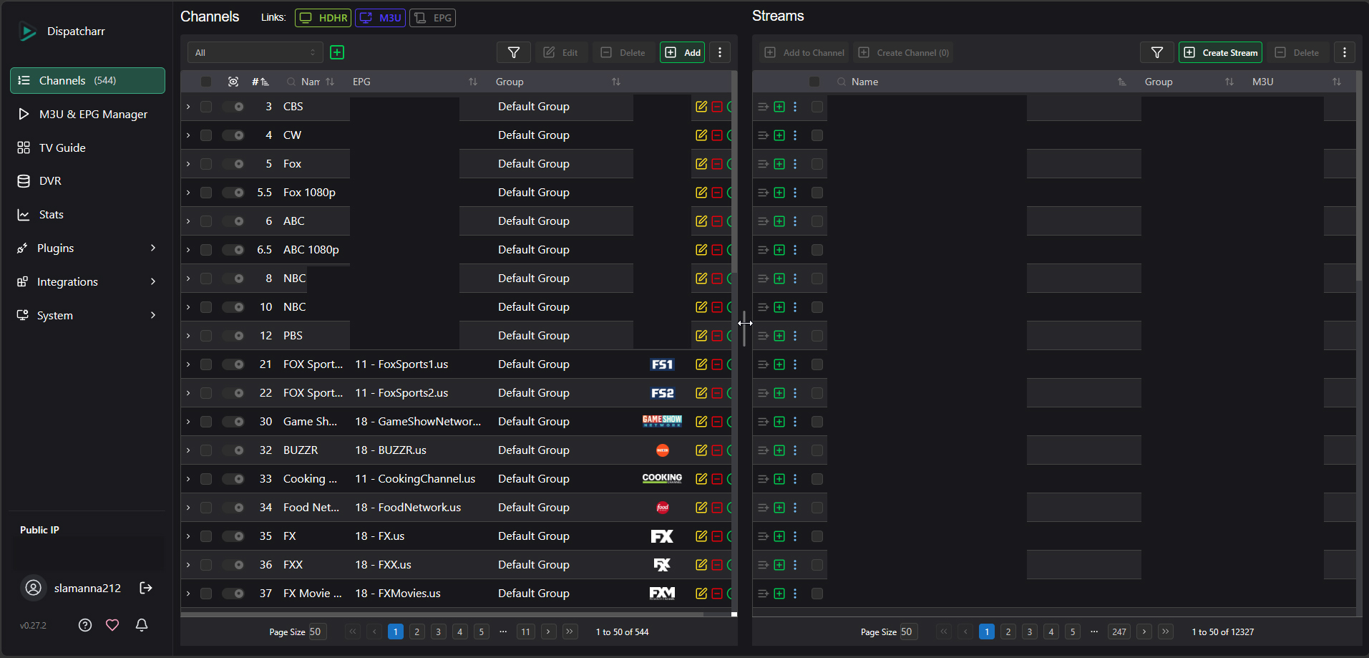Toggle the PBS channel enabled switch
1369x658 pixels.
coord(233,336)
